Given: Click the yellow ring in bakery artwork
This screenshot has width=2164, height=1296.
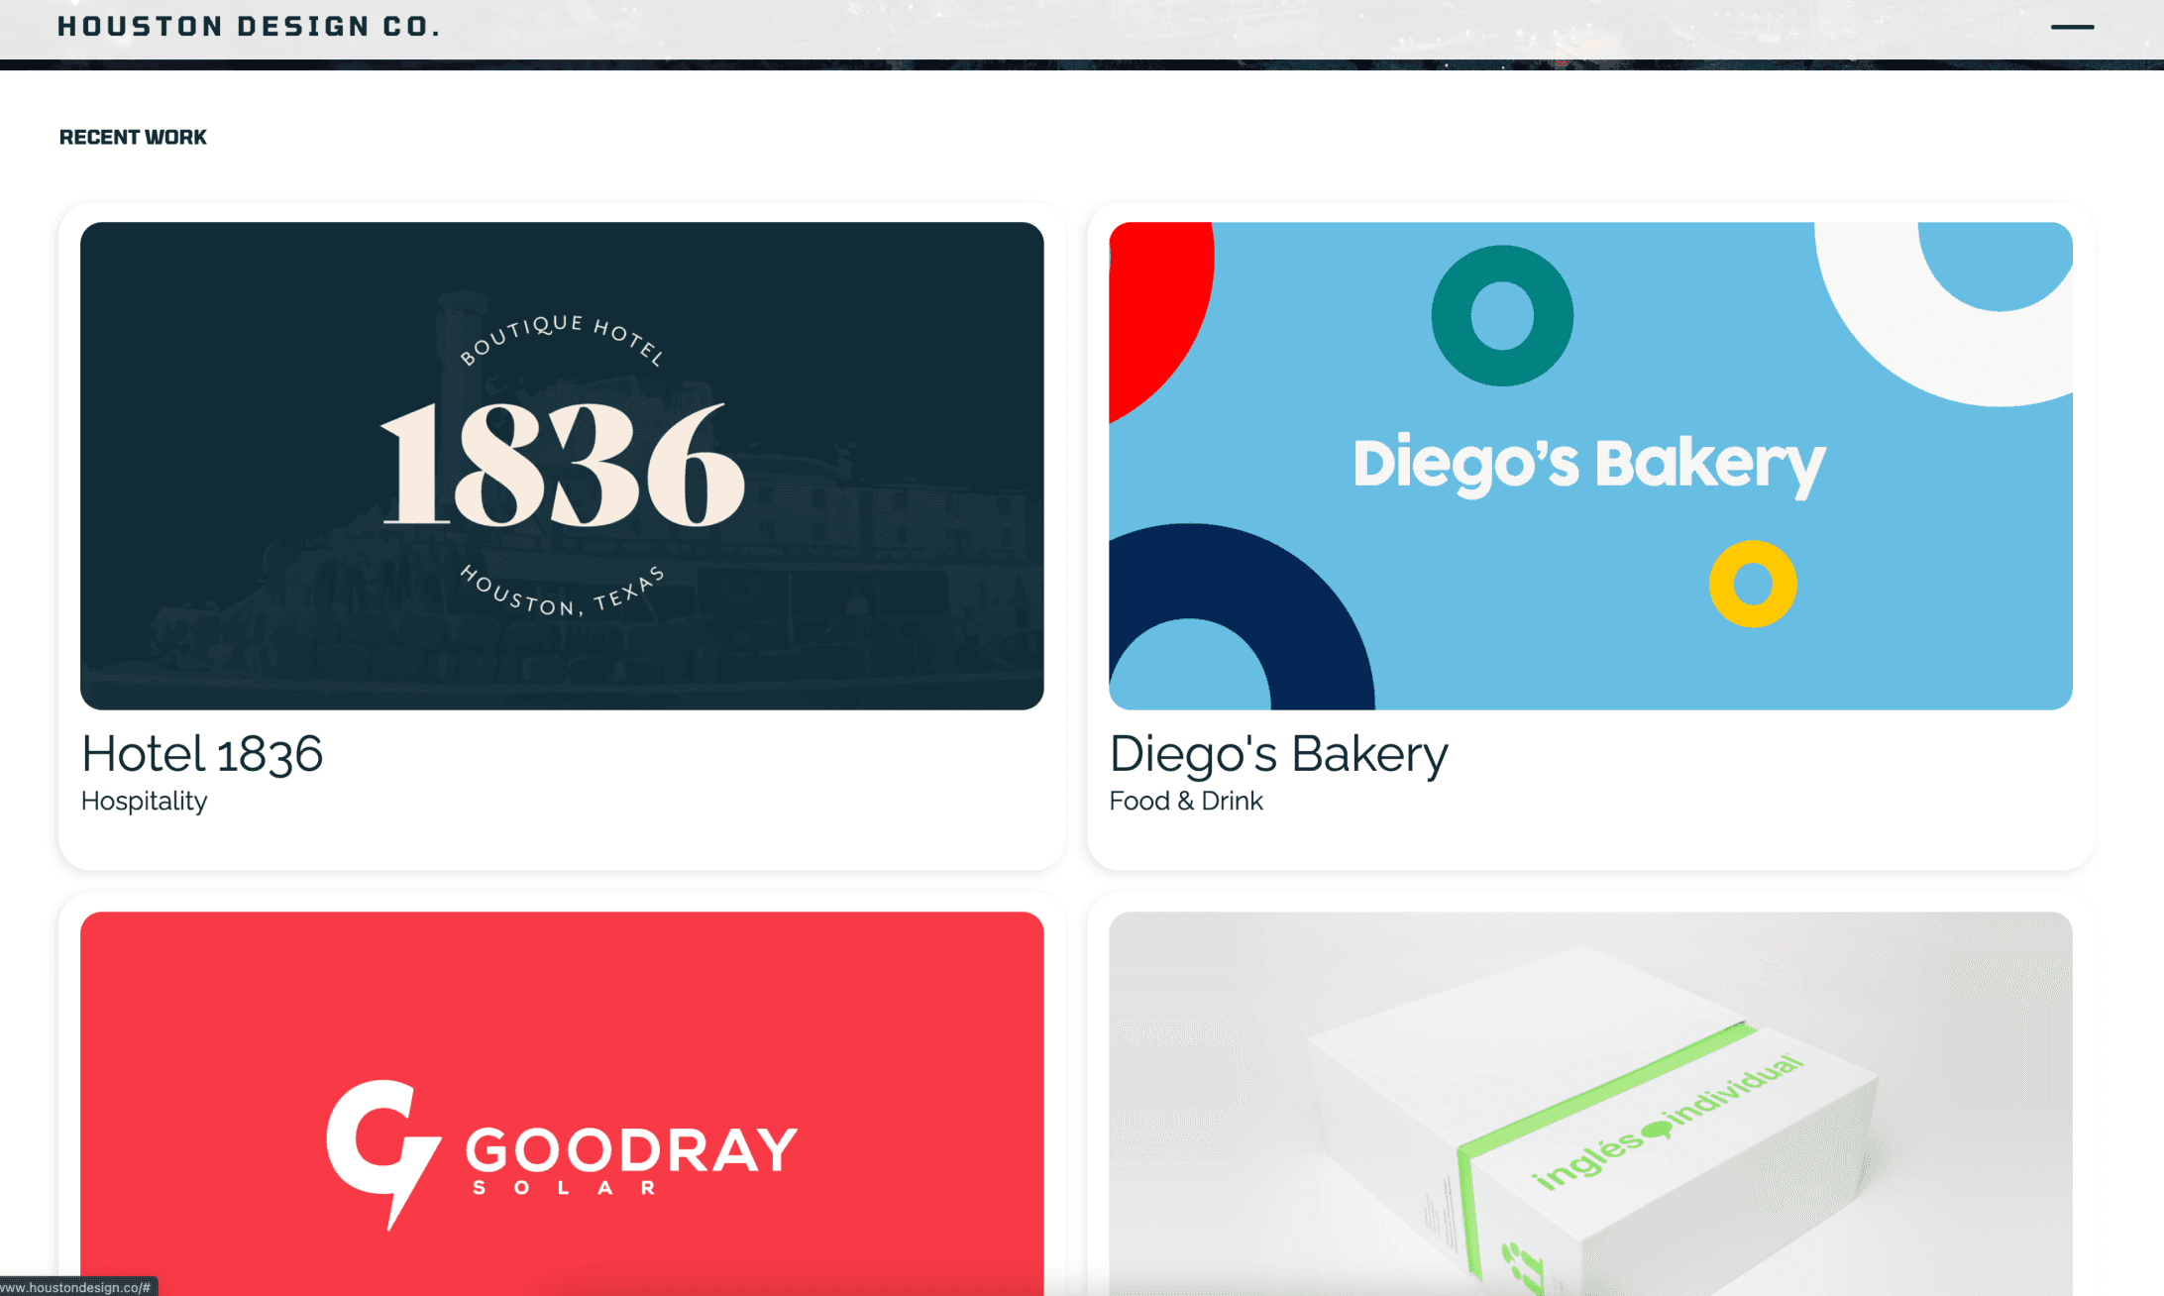Looking at the screenshot, I should (1753, 584).
